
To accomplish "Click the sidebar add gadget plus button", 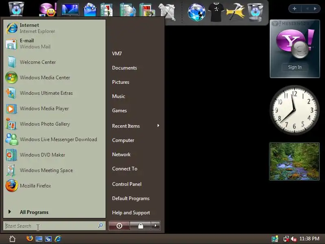I will tap(294, 9).
